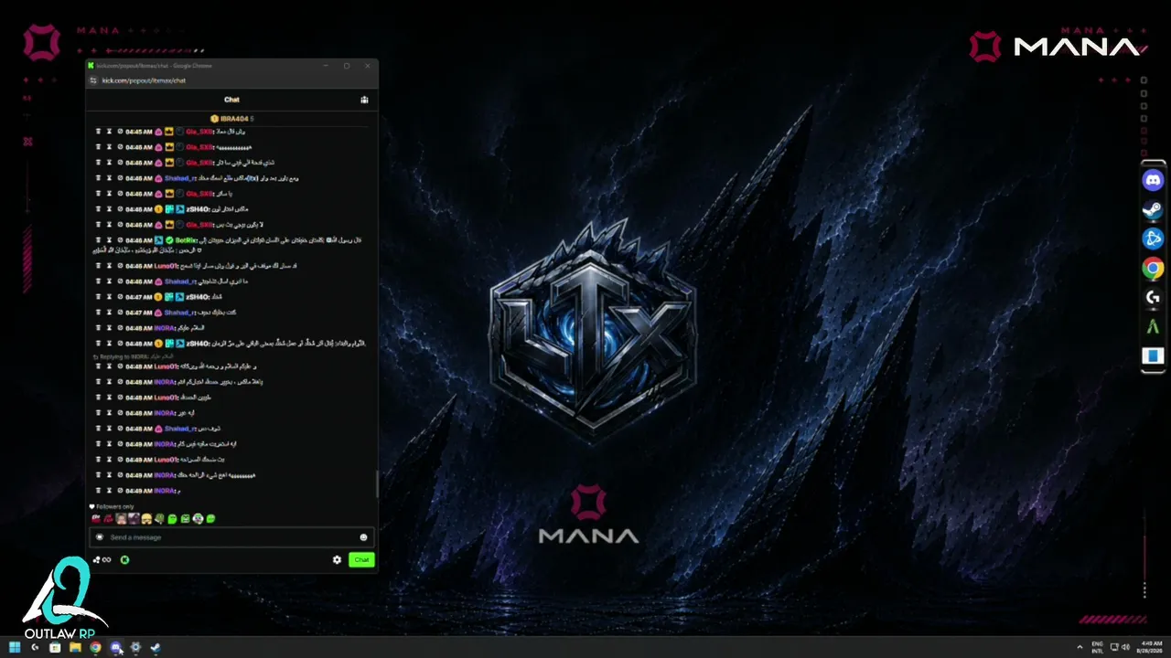Delete the BotRix message using its trash icon
Image resolution: width=1171 pixels, height=658 pixels.
(98, 240)
